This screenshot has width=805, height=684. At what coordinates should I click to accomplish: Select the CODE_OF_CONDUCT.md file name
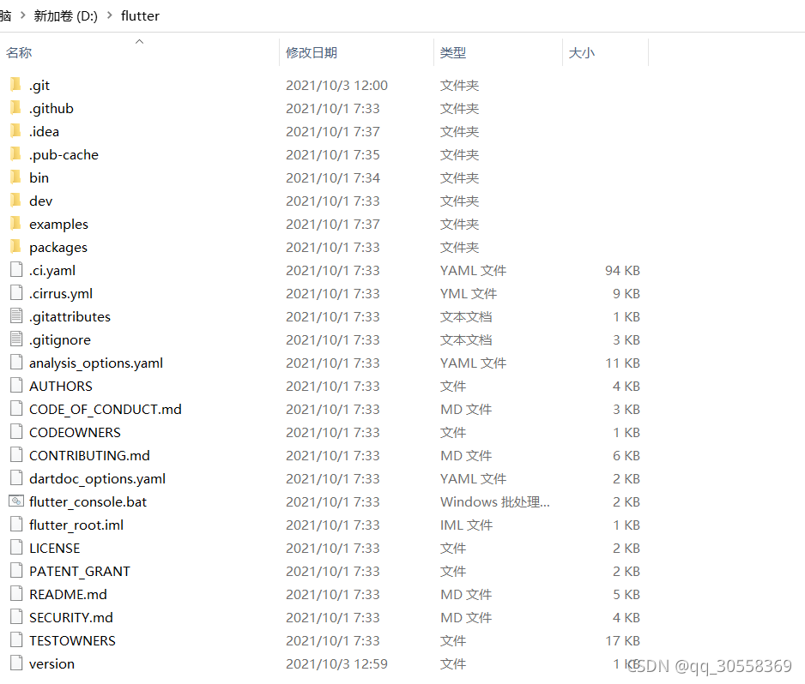(x=106, y=409)
